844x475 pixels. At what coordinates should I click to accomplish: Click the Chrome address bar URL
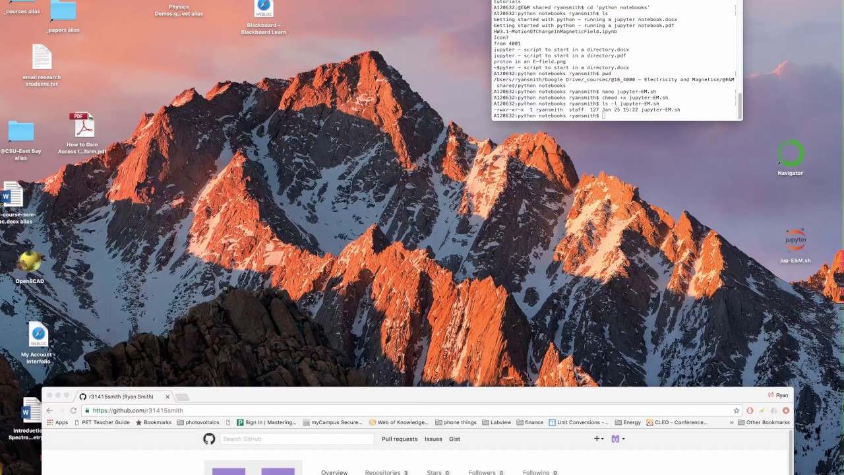pyautogui.click(x=137, y=410)
